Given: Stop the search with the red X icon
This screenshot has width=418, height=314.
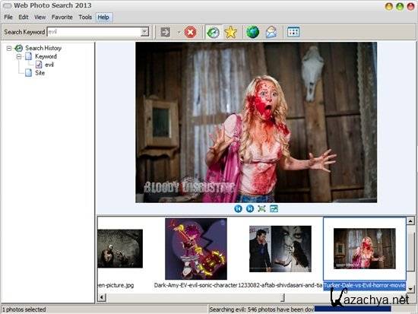Looking at the screenshot, I should point(190,32).
